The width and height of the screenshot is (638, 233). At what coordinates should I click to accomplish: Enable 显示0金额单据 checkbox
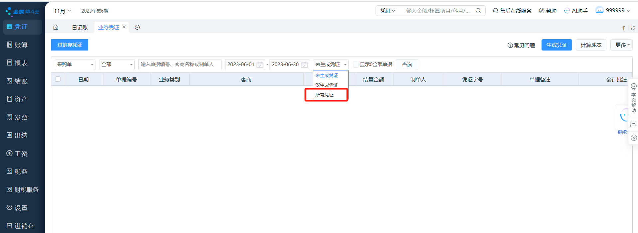356,64
